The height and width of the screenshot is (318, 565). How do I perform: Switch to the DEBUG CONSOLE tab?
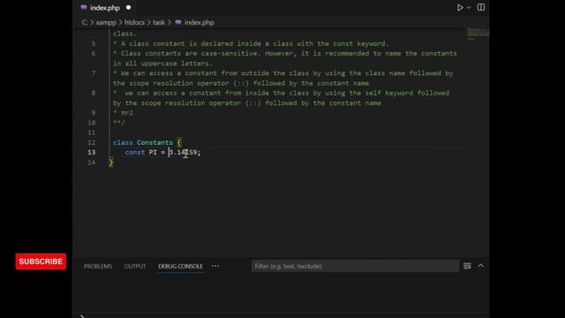180,266
